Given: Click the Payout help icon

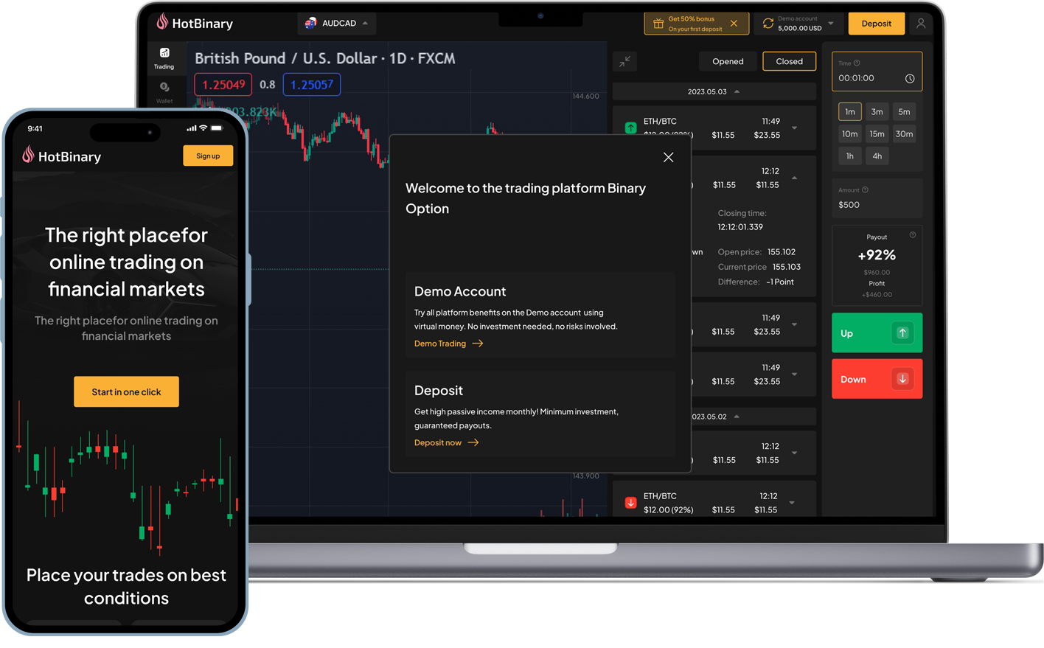Looking at the screenshot, I should [x=913, y=235].
